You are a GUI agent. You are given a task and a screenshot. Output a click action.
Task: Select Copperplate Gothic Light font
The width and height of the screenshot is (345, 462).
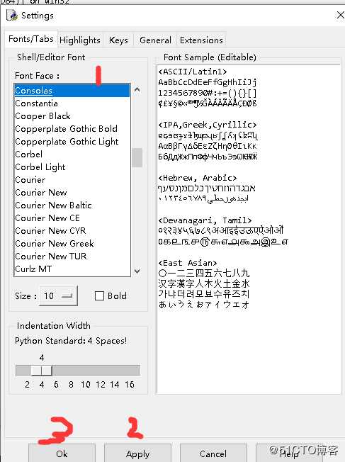click(x=72, y=142)
